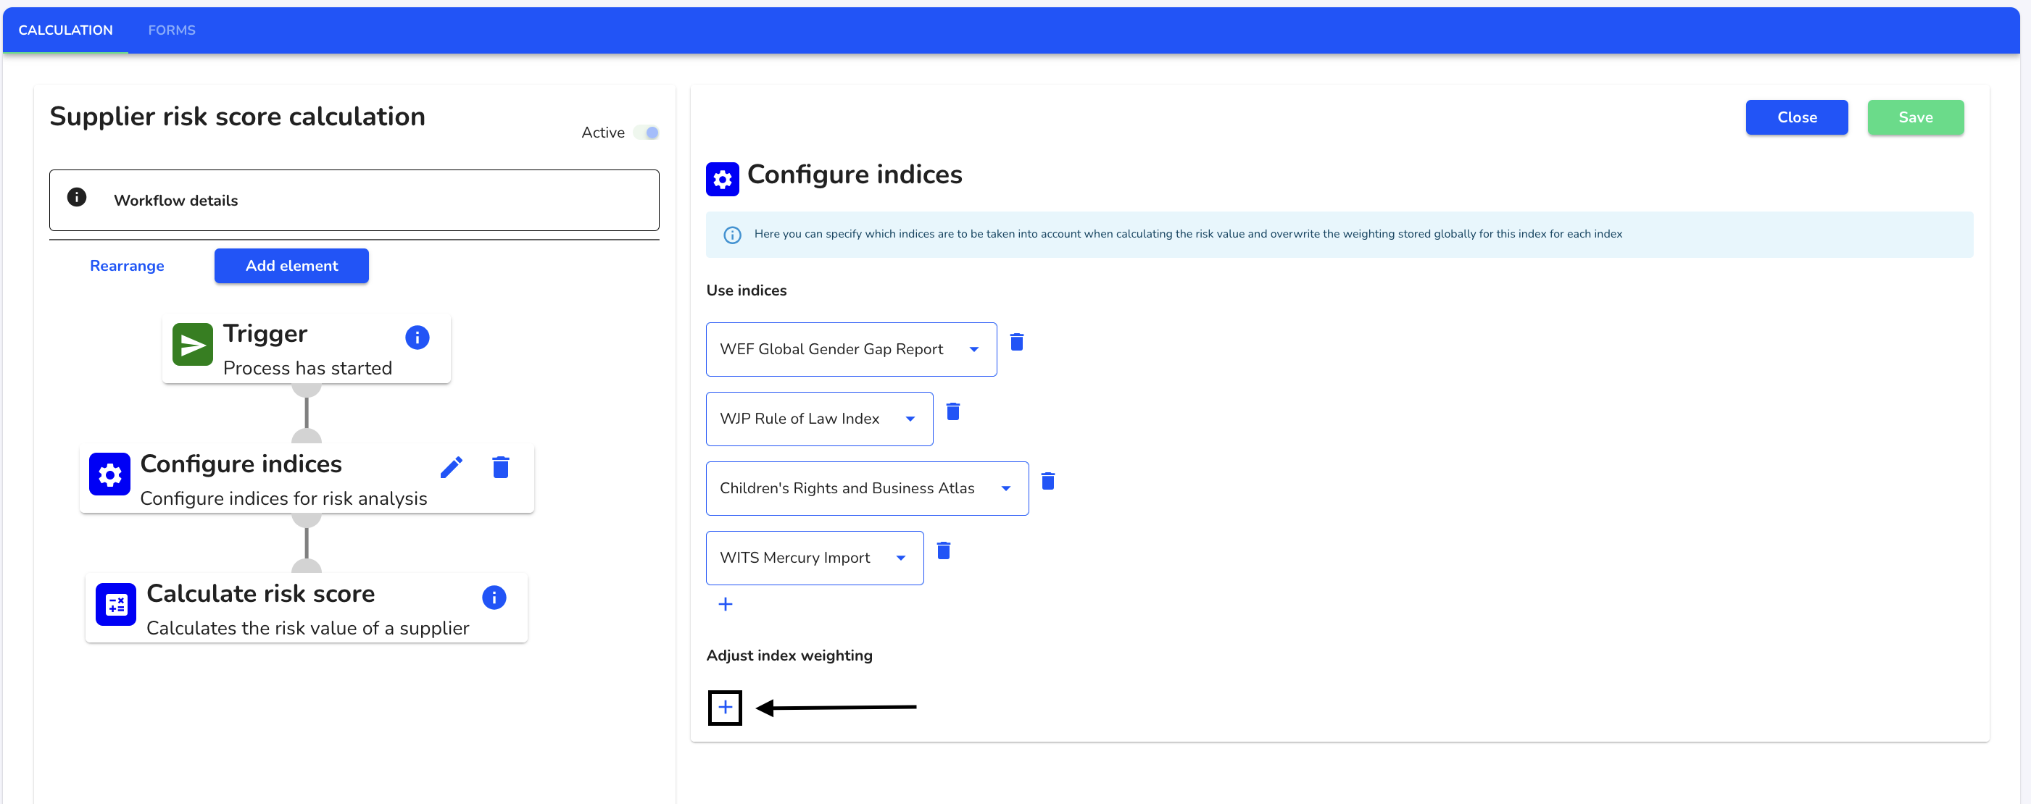Open the Calculation tab

tap(65, 30)
